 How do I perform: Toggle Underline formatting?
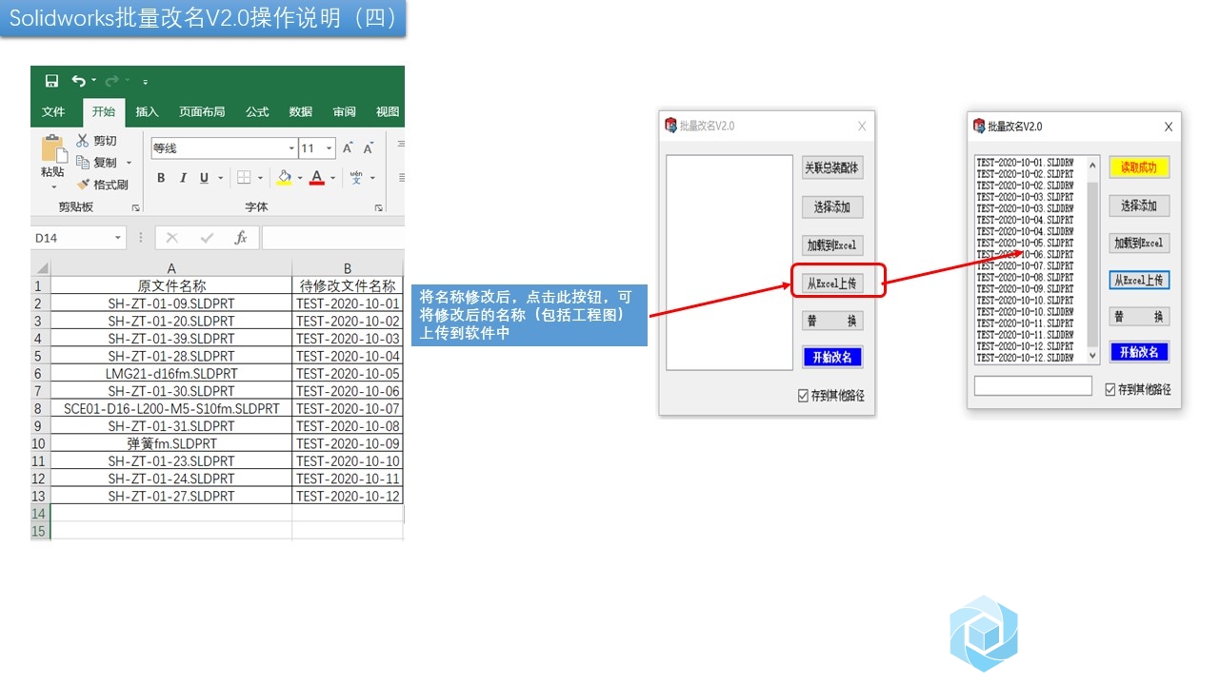(x=206, y=178)
